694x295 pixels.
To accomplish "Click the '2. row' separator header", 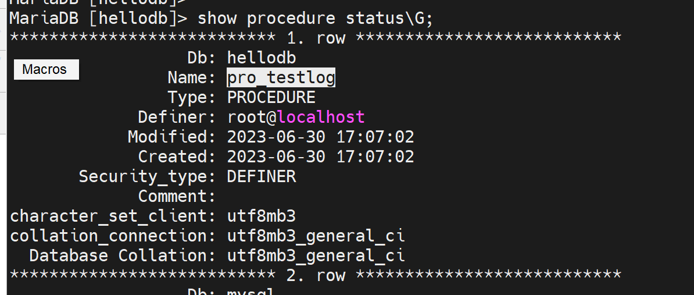I will 316,275.
